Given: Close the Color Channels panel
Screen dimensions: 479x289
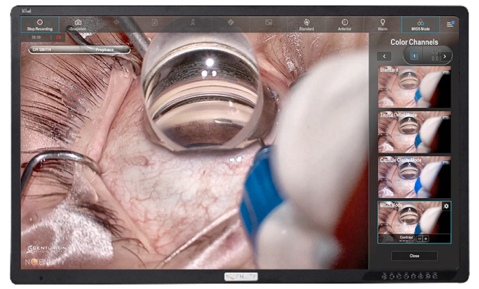Looking at the screenshot, I should tap(414, 256).
